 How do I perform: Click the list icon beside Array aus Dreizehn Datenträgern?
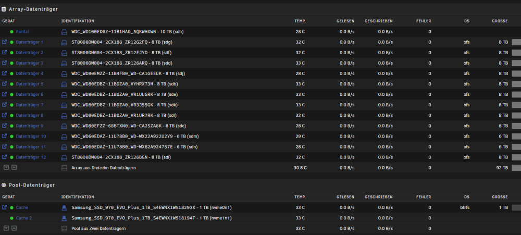[x=64, y=168]
